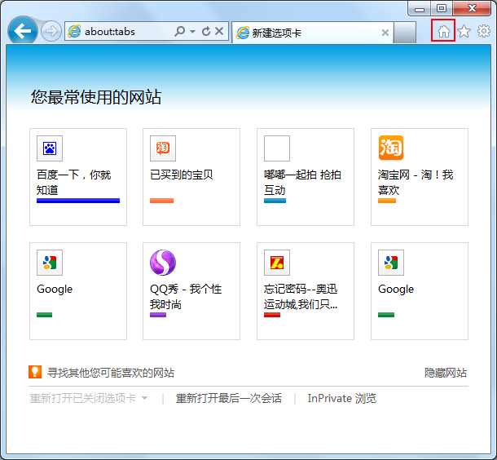
Task: Close the Internet Explorer window
Action: pos(472,9)
